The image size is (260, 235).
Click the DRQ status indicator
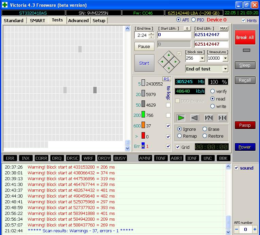tap(57, 158)
